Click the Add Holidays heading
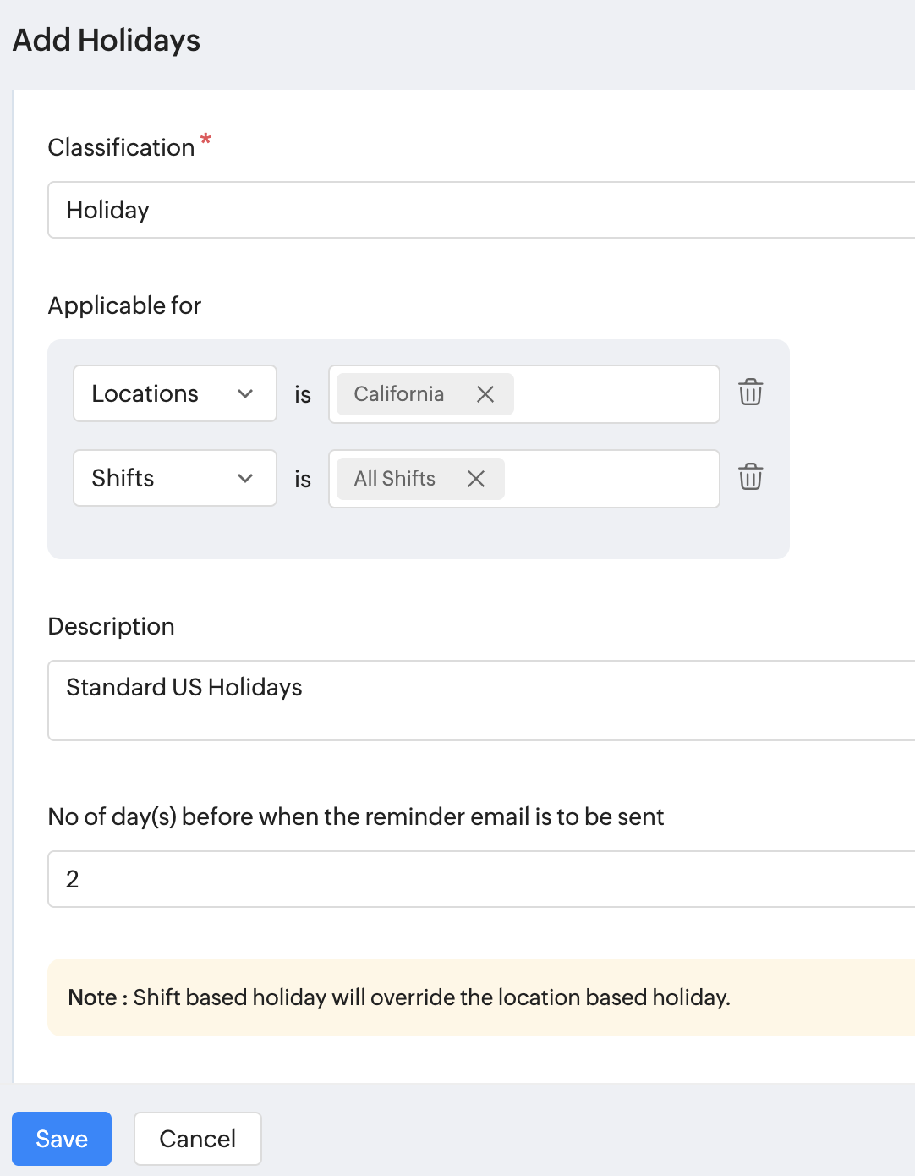The height and width of the screenshot is (1176, 915). point(107,41)
